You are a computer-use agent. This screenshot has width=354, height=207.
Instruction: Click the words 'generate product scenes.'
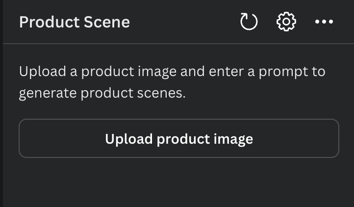tap(102, 93)
